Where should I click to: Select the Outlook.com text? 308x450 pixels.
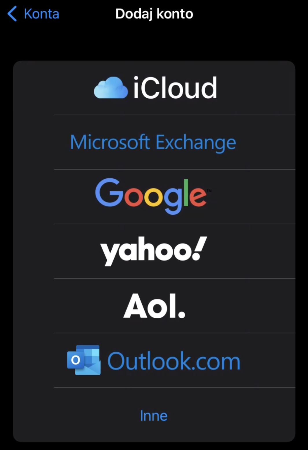[174, 361]
